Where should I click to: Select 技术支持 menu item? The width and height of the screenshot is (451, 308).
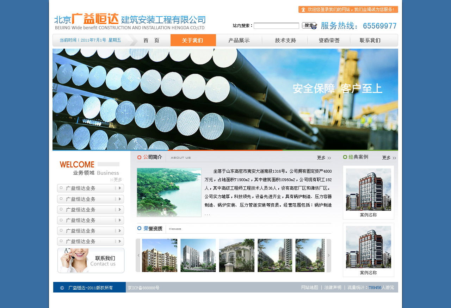pyautogui.click(x=285, y=40)
